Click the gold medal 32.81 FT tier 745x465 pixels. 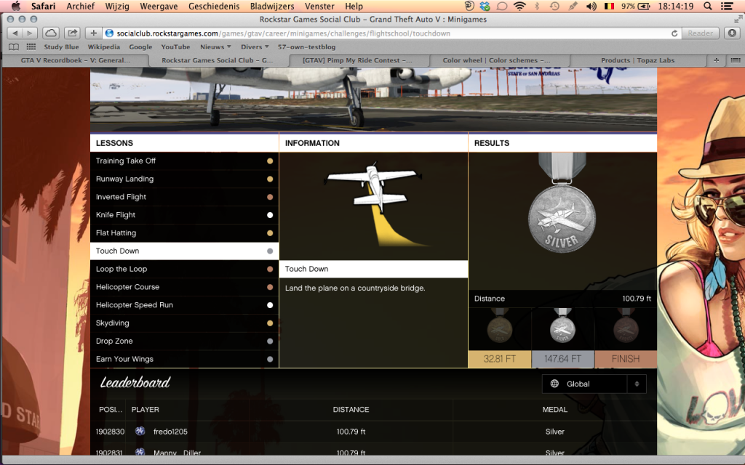point(499,338)
